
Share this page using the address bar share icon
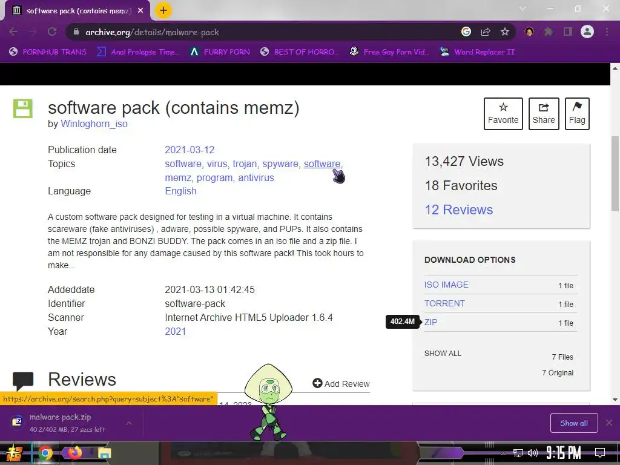coord(486,31)
